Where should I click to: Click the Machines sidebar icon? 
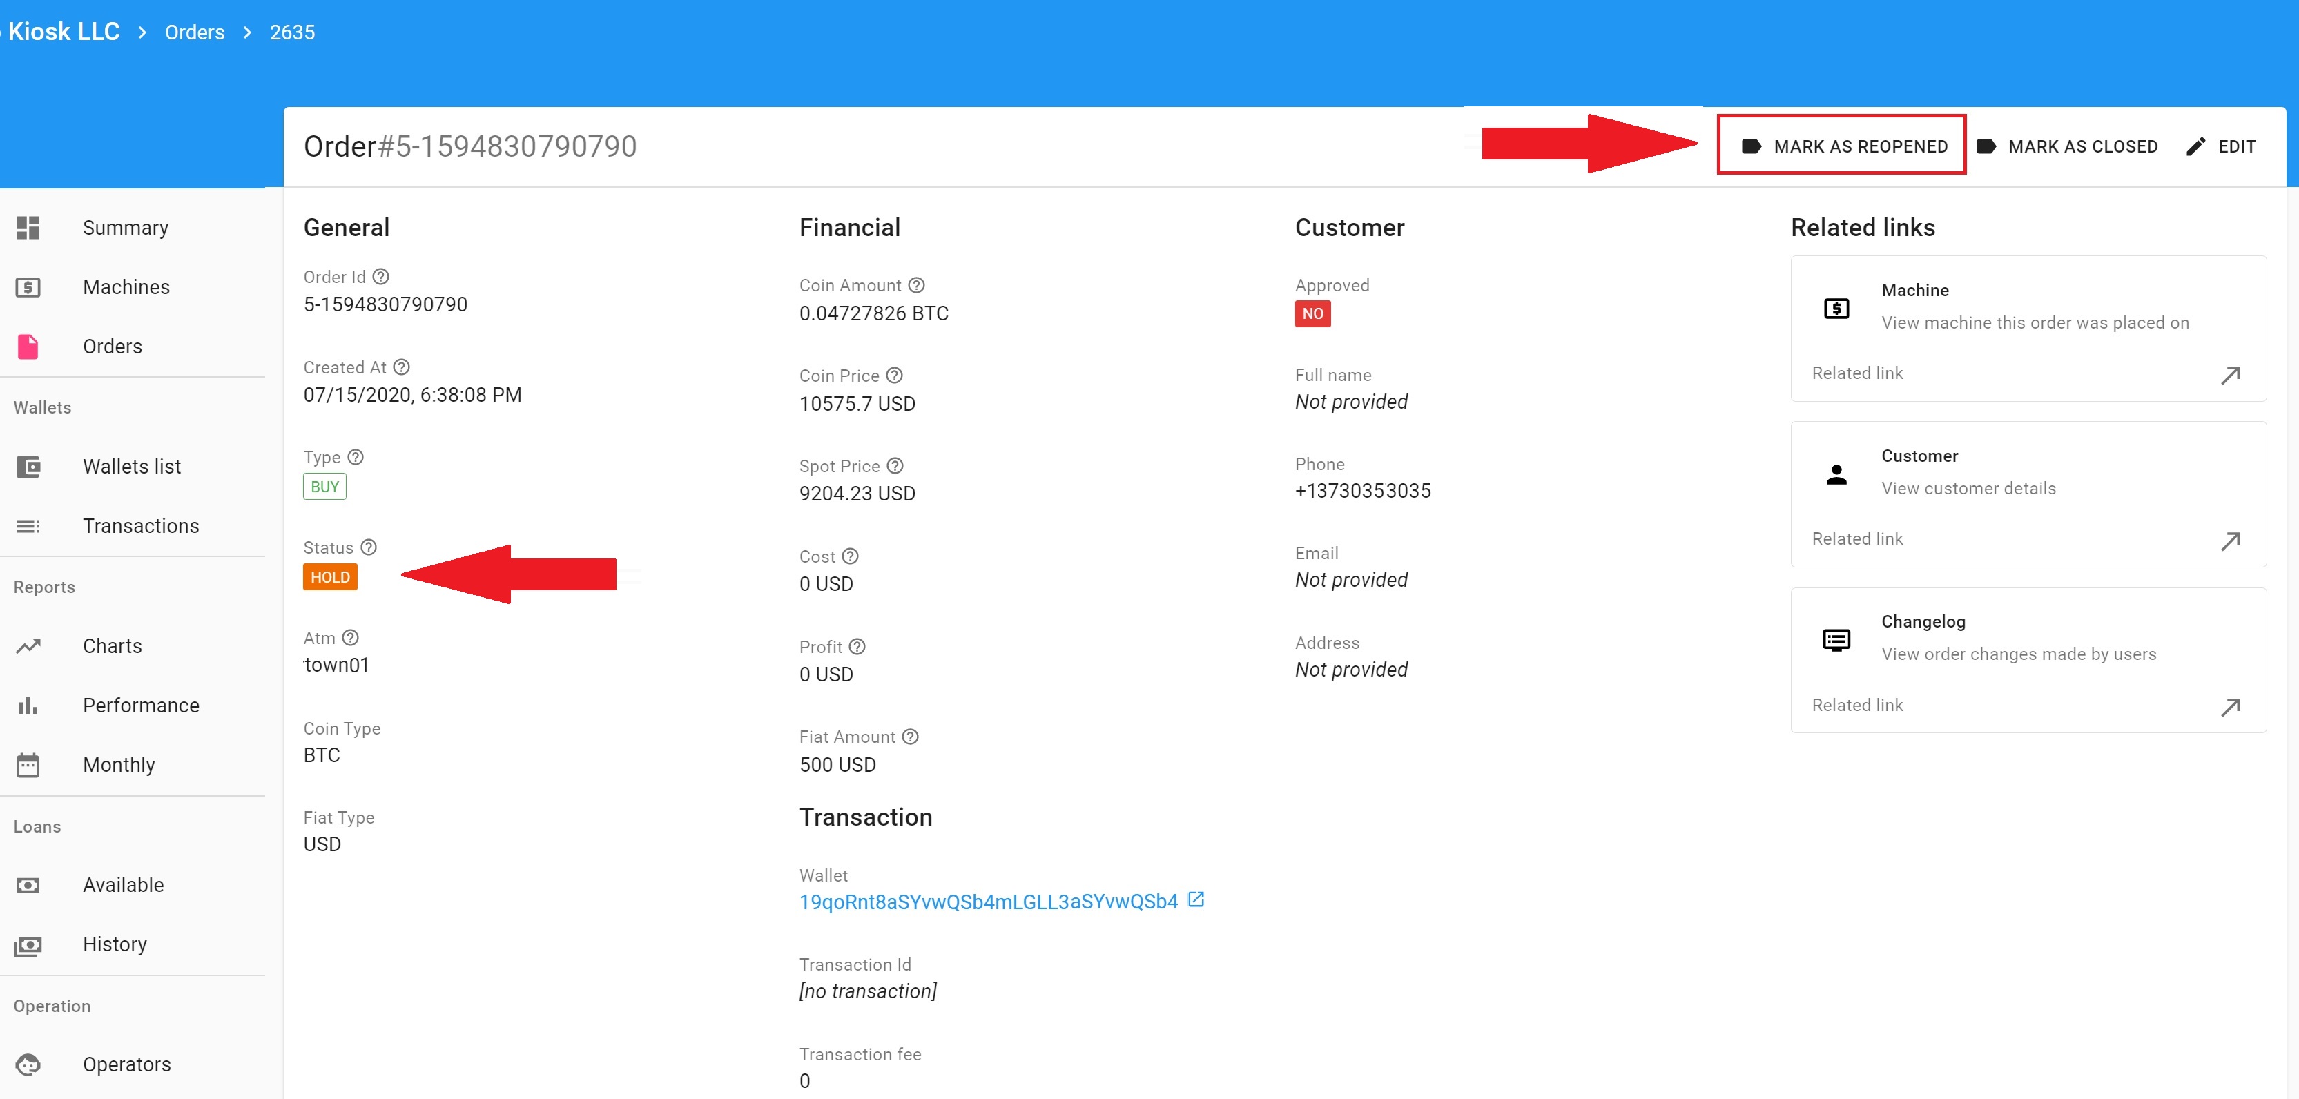28,287
